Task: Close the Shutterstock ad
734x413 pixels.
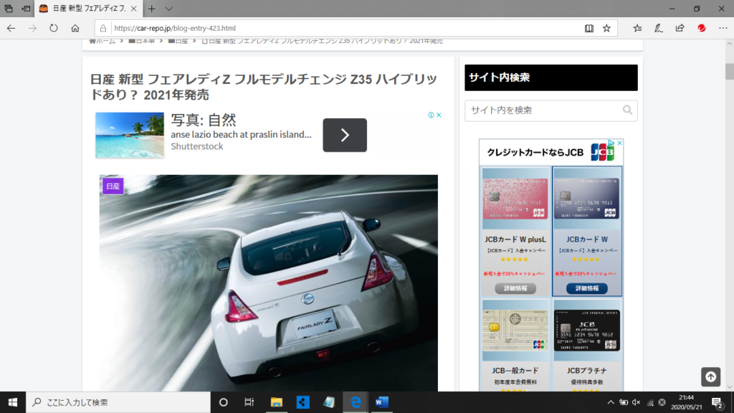Action: (x=439, y=115)
